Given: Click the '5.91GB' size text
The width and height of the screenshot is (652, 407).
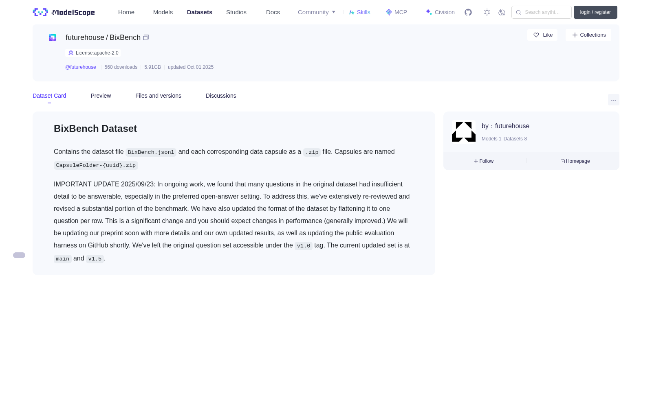Looking at the screenshot, I should pos(152,67).
